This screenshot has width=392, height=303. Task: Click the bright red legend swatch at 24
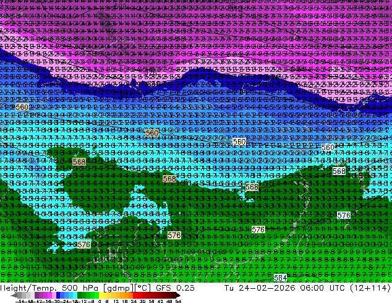click(x=135, y=296)
